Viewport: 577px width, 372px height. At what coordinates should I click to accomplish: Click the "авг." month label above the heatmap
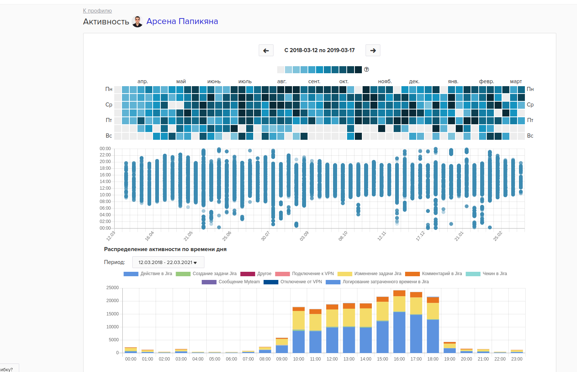[x=282, y=81]
